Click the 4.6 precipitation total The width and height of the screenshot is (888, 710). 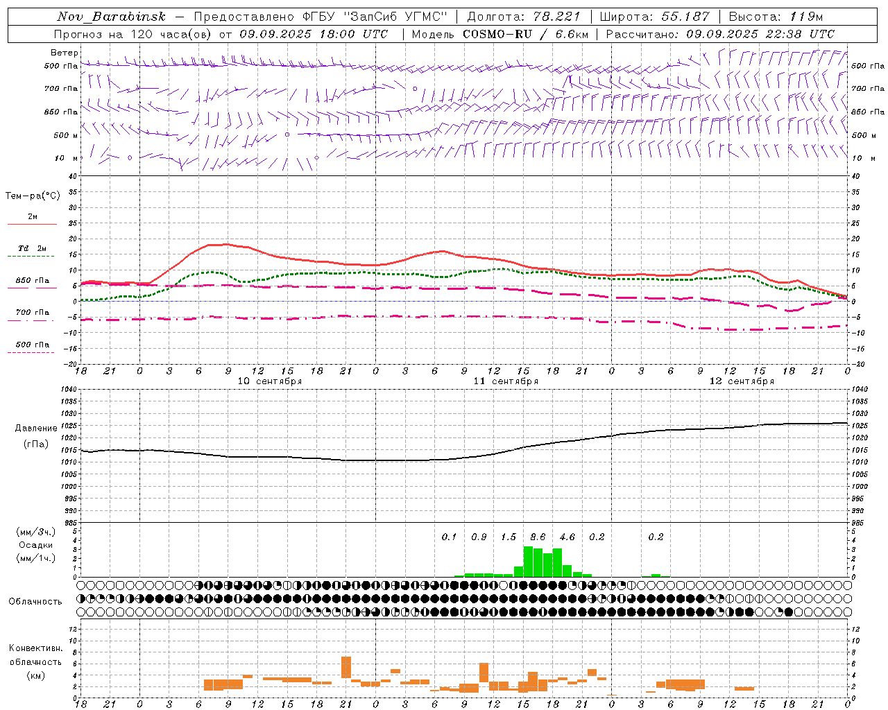pyautogui.click(x=567, y=537)
